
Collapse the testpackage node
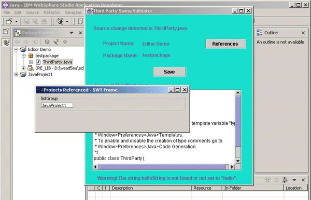23,55
